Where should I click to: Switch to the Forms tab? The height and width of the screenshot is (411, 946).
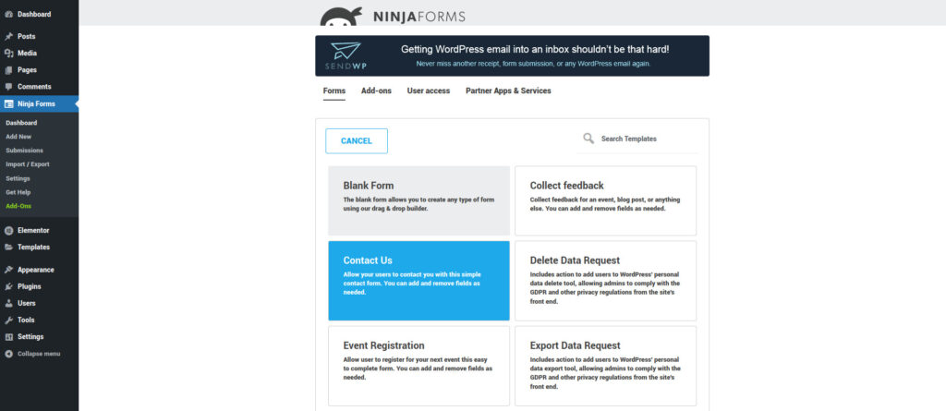click(334, 91)
